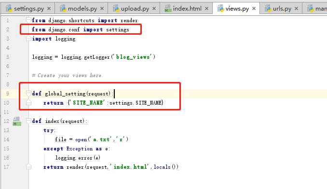Click the Python file icon on upload.py tab
Viewport: 327px width, 189px height.
(116, 8)
